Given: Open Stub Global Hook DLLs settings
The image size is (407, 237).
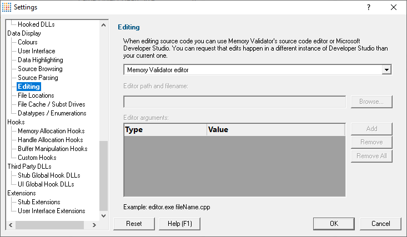Looking at the screenshot, I should [49, 175].
